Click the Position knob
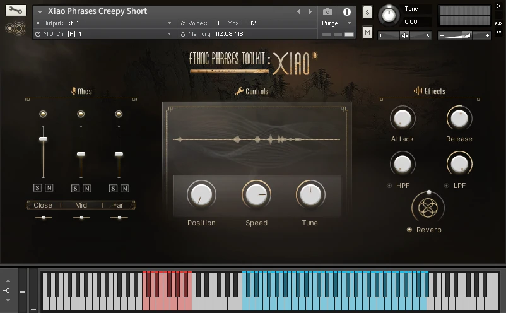 (201, 194)
